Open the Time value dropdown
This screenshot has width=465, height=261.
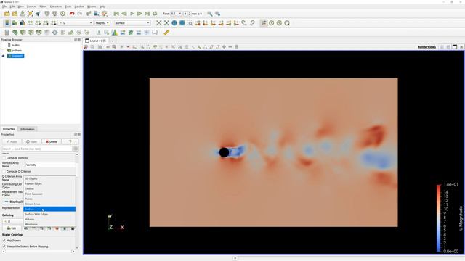pyautogui.click(x=176, y=14)
